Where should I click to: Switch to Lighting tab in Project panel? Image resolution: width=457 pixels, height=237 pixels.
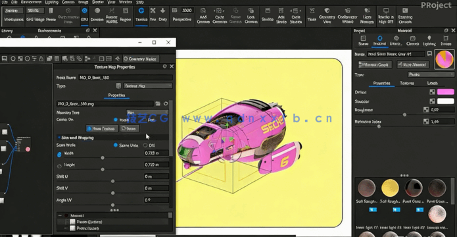429,41
